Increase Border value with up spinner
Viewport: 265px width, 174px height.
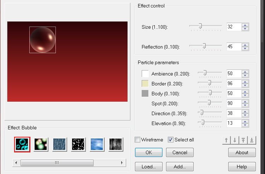click(x=245, y=82)
